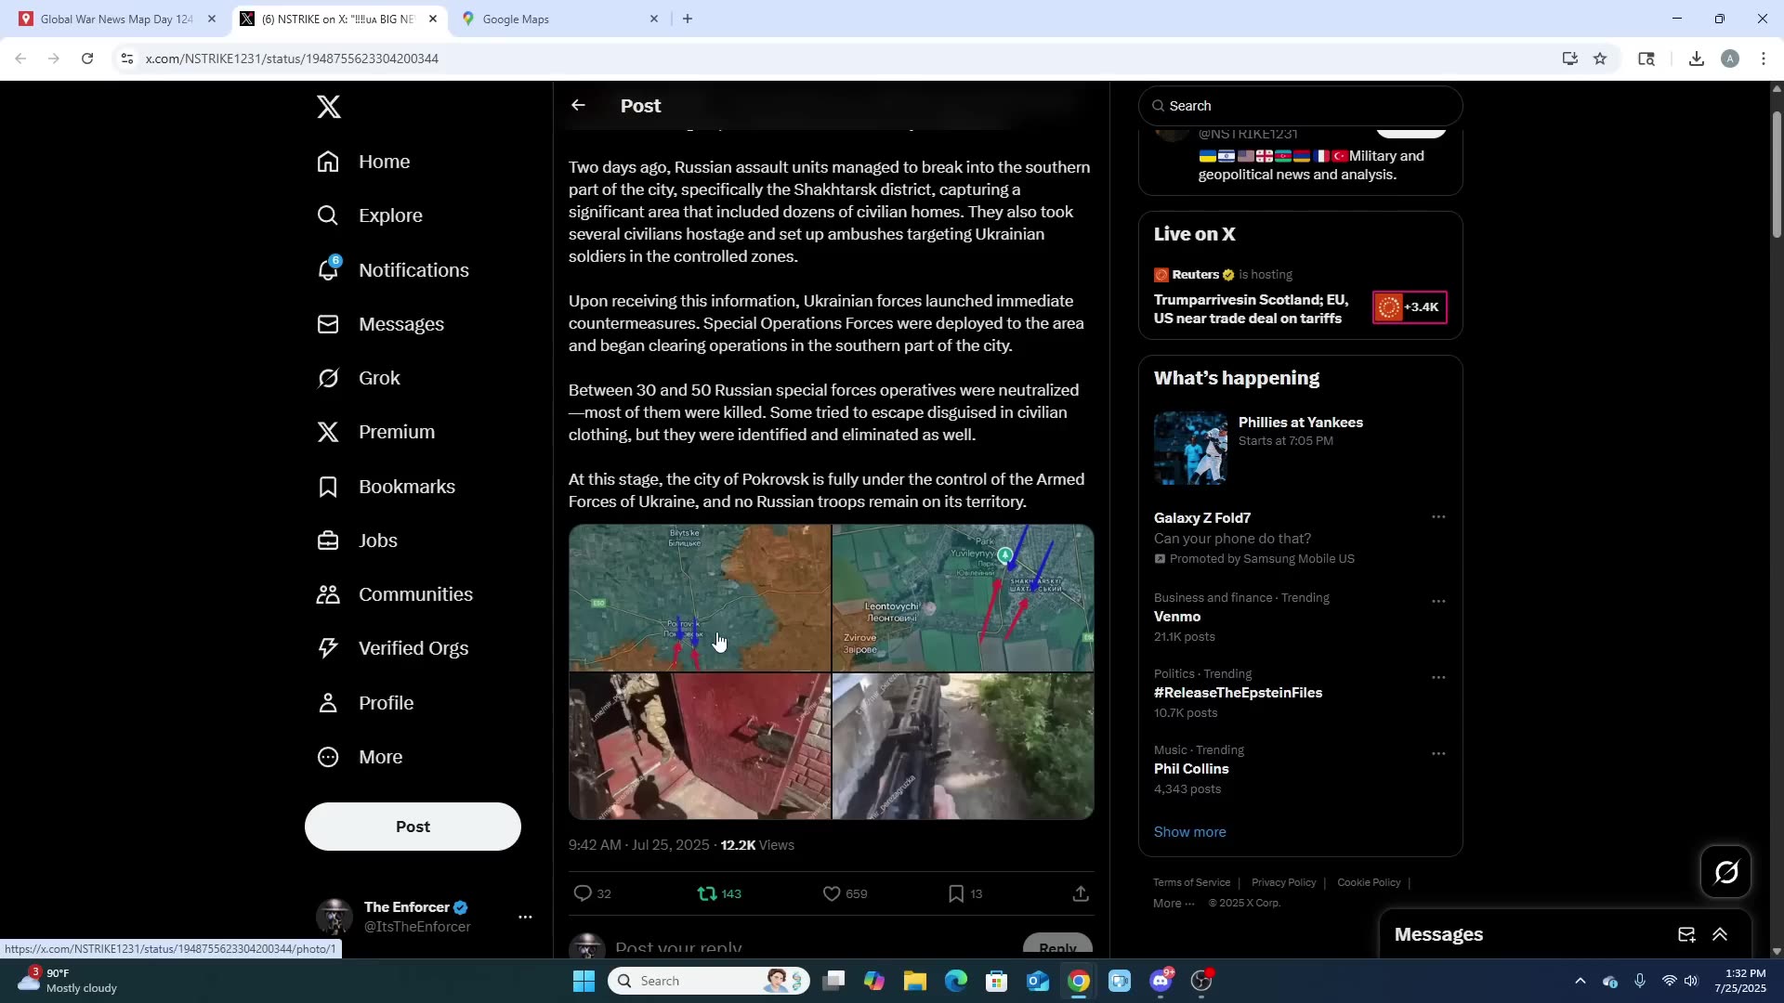Open Privacy Policy link
1784x1003 pixels.
[1283, 882]
